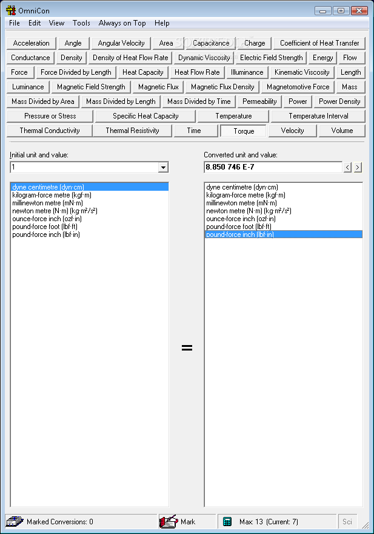Click the OmniCon title bar icon
This screenshot has width=374, height=534.
pyautogui.click(x=11, y=10)
